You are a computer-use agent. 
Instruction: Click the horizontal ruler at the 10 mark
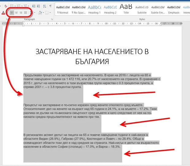click(x=106, y=24)
